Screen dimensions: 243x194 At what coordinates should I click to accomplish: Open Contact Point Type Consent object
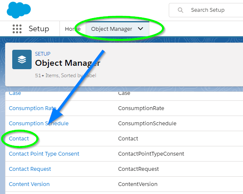click(x=44, y=154)
